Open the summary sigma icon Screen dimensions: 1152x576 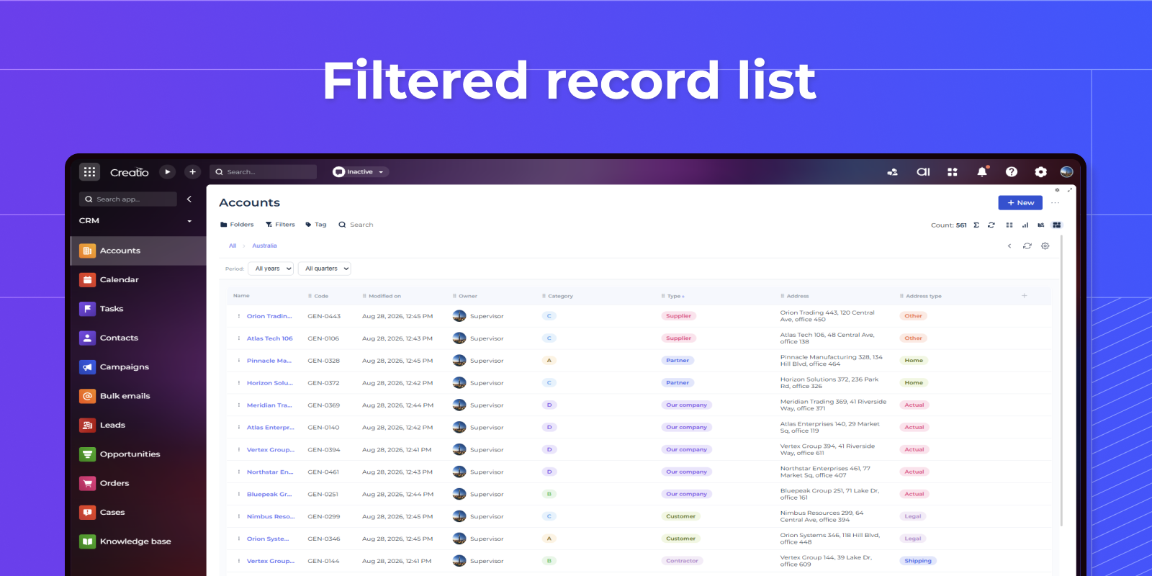tap(976, 225)
